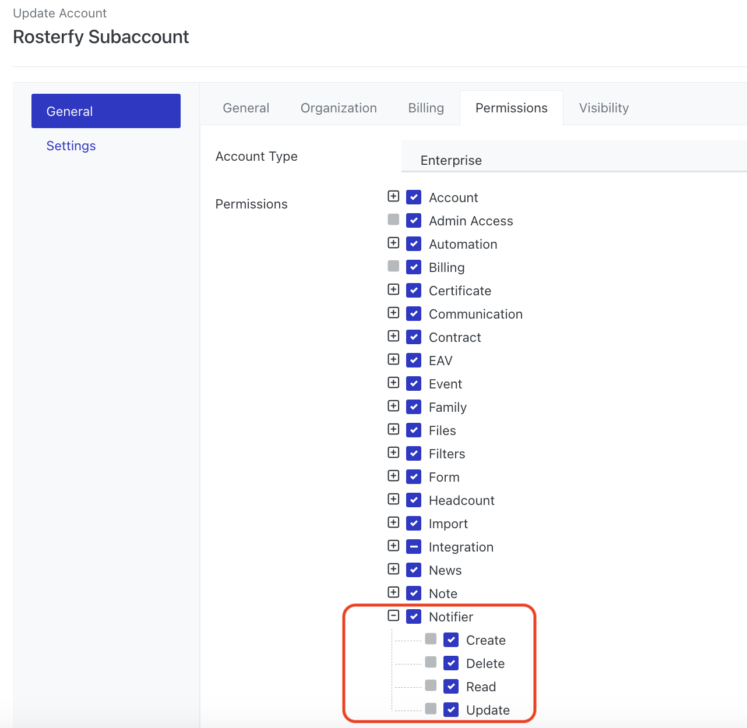Click the Delete label under Notifier
The height and width of the screenshot is (728, 747).
pos(485,663)
